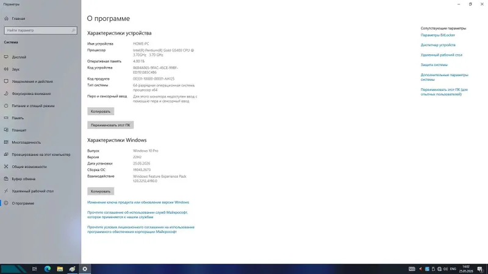Focus the Найти параметр search field
488x274 pixels.
coord(40,30)
